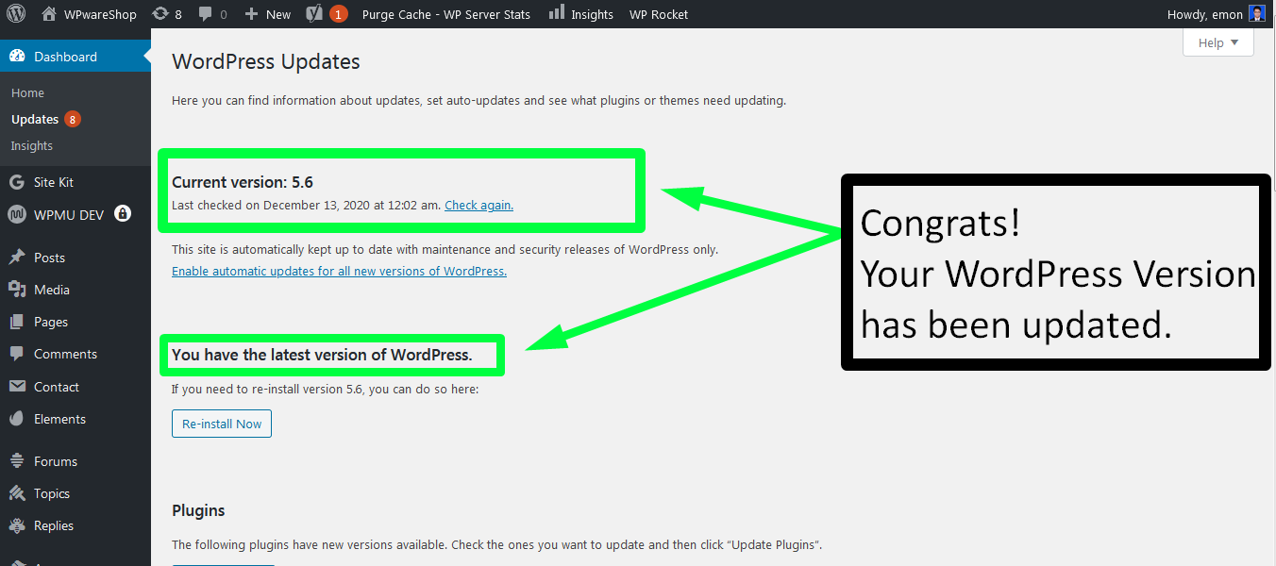The height and width of the screenshot is (566, 1276).
Task: Open the WP Rocket menu
Action: (659, 14)
